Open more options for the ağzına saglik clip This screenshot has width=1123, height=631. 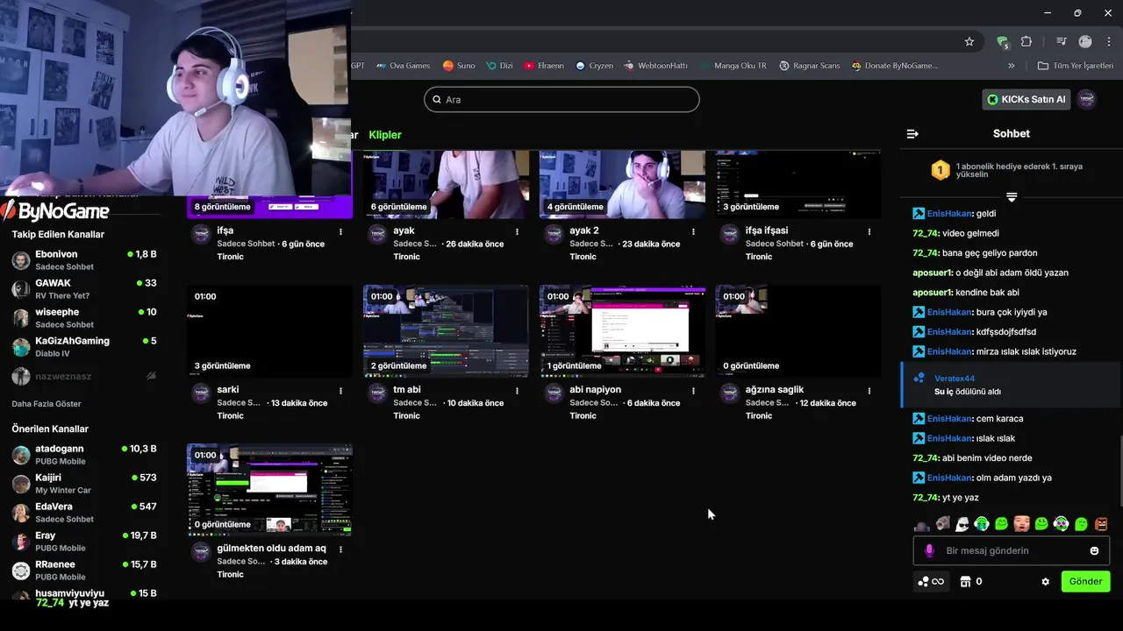(x=869, y=390)
